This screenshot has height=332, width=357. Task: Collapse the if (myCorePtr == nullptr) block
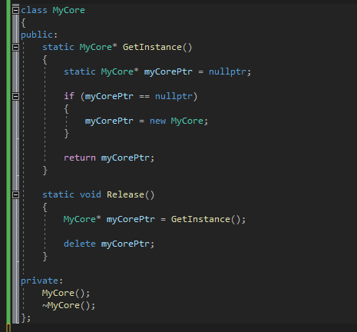point(15,96)
